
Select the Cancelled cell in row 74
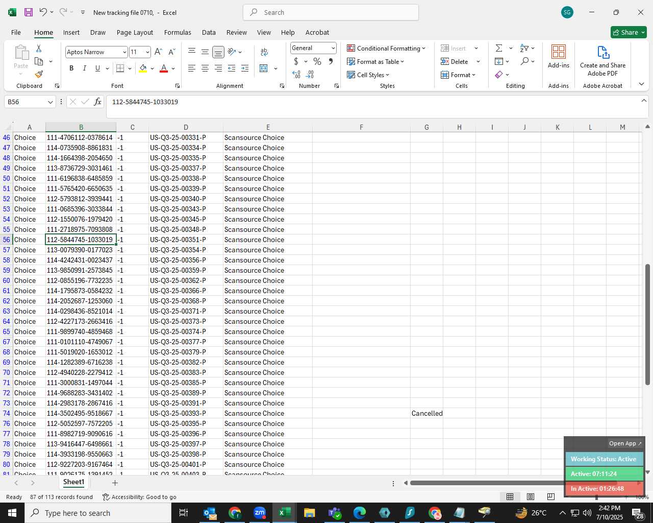point(426,413)
